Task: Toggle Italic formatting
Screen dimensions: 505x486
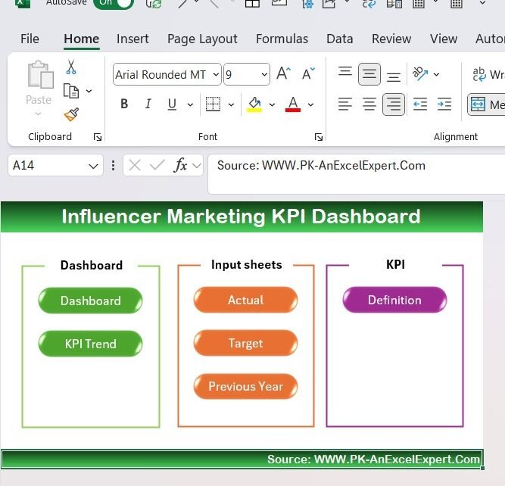Action: [148, 104]
